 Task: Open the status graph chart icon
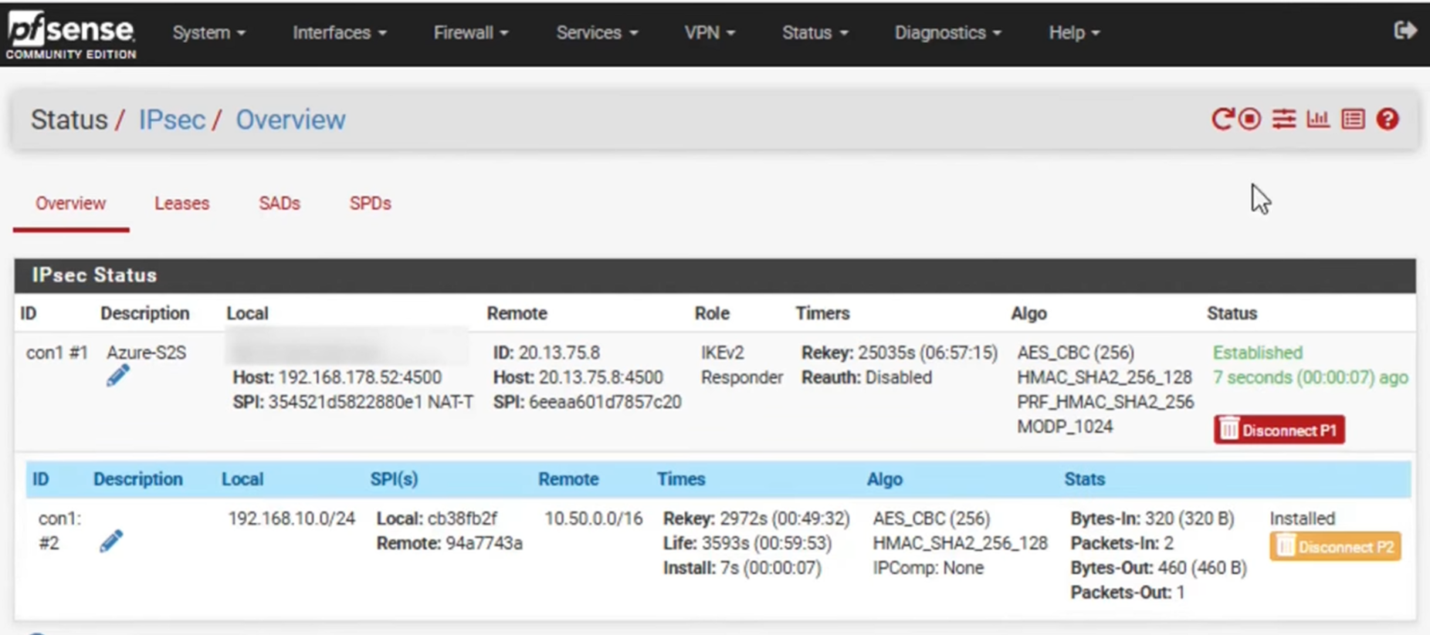tap(1318, 119)
